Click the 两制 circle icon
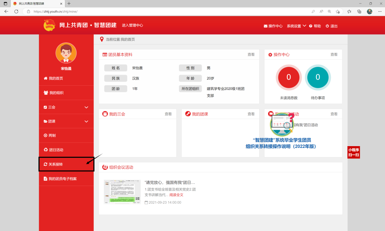 (x=45, y=135)
